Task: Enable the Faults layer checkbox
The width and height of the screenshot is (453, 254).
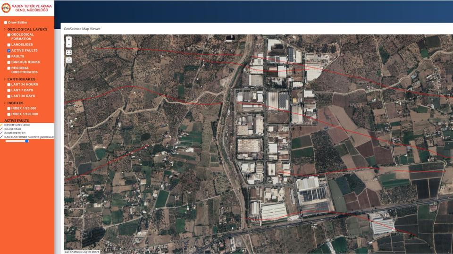Action: [9, 56]
